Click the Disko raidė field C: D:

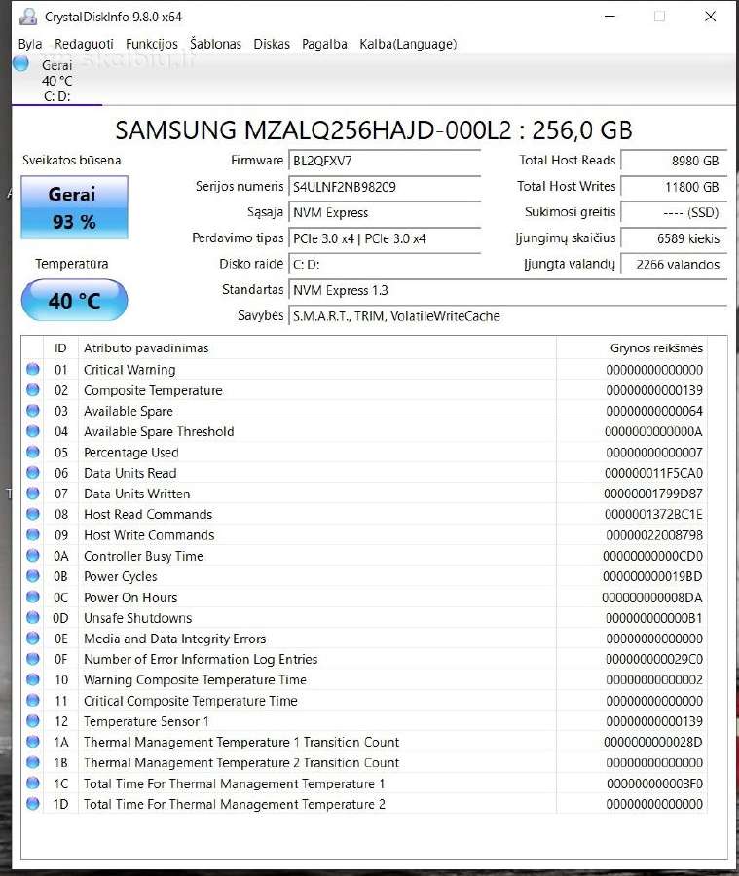(385, 264)
